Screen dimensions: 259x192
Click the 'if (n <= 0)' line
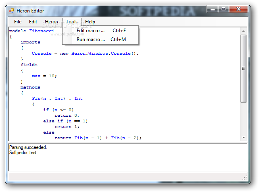coord(58,110)
